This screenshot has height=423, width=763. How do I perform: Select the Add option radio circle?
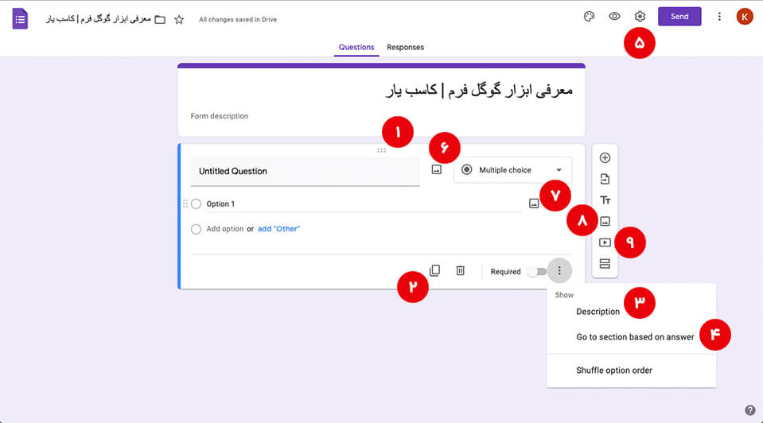click(196, 229)
